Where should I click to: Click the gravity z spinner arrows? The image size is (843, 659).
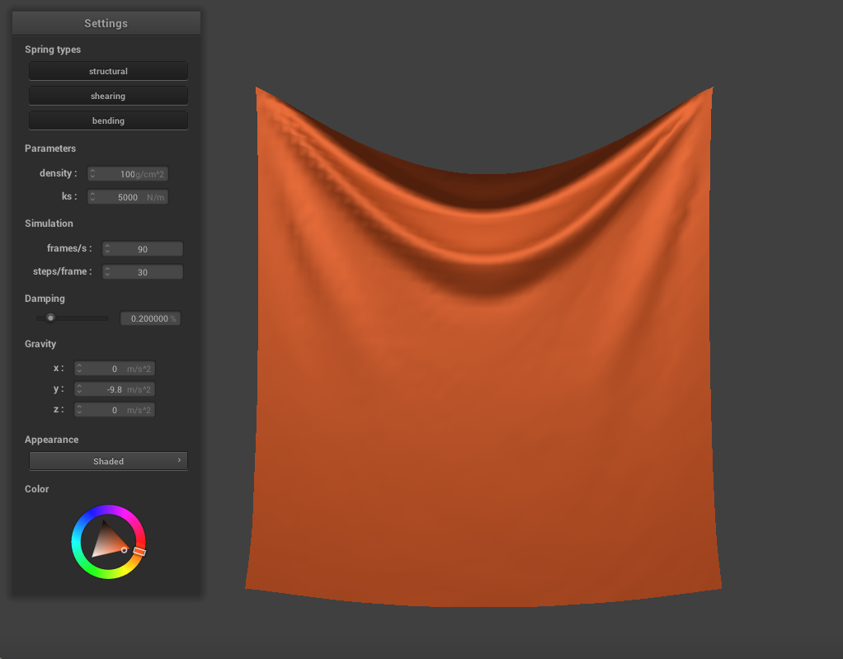pyautogui.click(x=80, y=410)
